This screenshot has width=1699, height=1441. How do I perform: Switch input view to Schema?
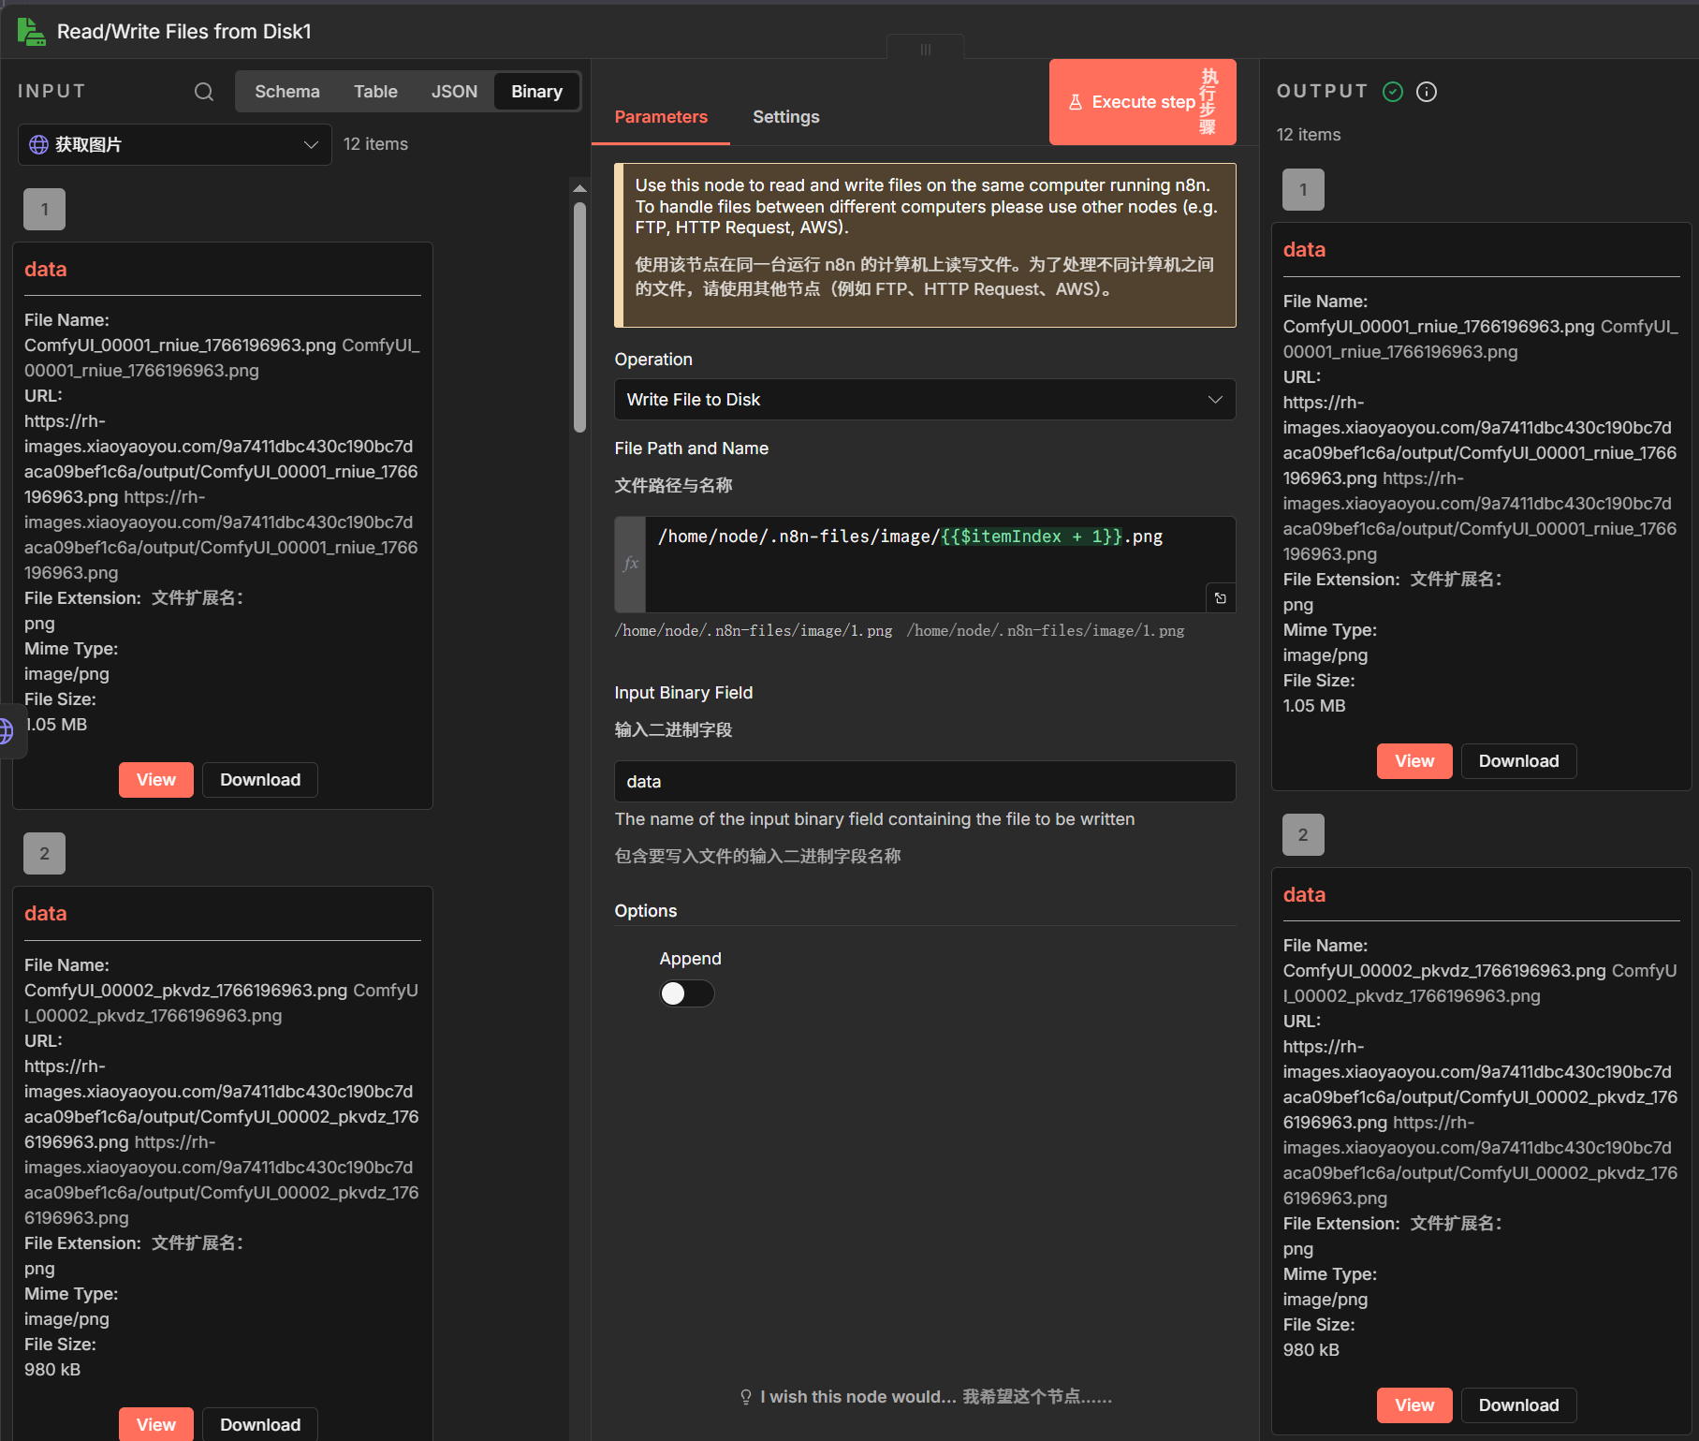coord(286,92)
